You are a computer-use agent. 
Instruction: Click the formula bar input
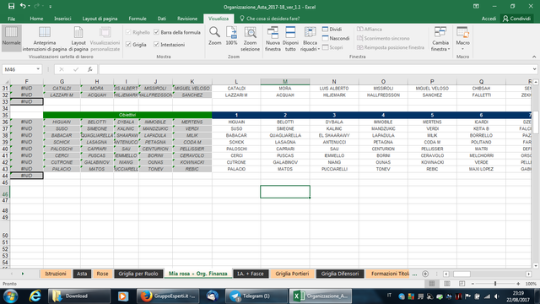(x=315, y=69)
